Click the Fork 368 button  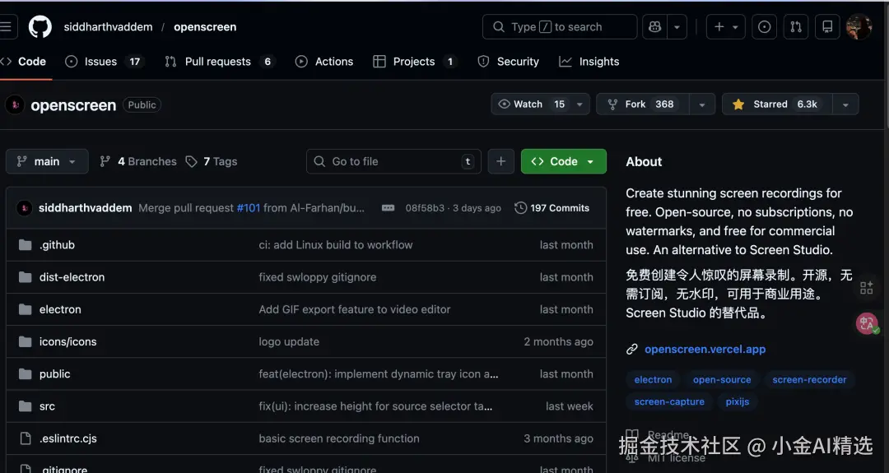(x=642, y=104)
